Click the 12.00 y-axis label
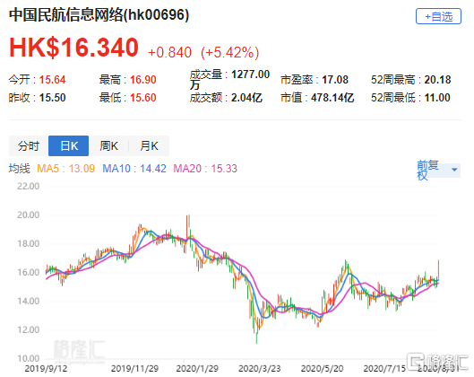The width and height of the screenshot is (474, 377). pyautogui.click(x=28, y=329)
